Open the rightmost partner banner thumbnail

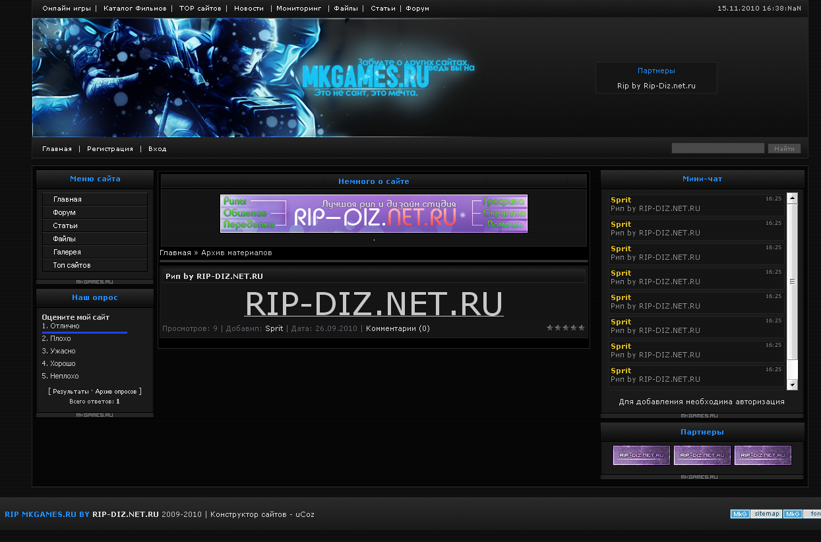pyautogui.click(x=763, y=455)
